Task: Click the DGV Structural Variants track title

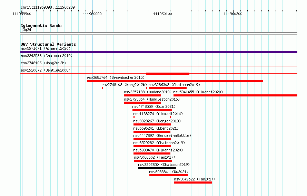Action: pyautogui.click(x=48, y=44)
